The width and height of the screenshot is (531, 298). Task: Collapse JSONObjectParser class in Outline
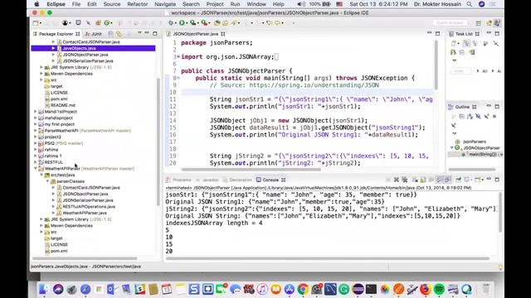(451, 148)
